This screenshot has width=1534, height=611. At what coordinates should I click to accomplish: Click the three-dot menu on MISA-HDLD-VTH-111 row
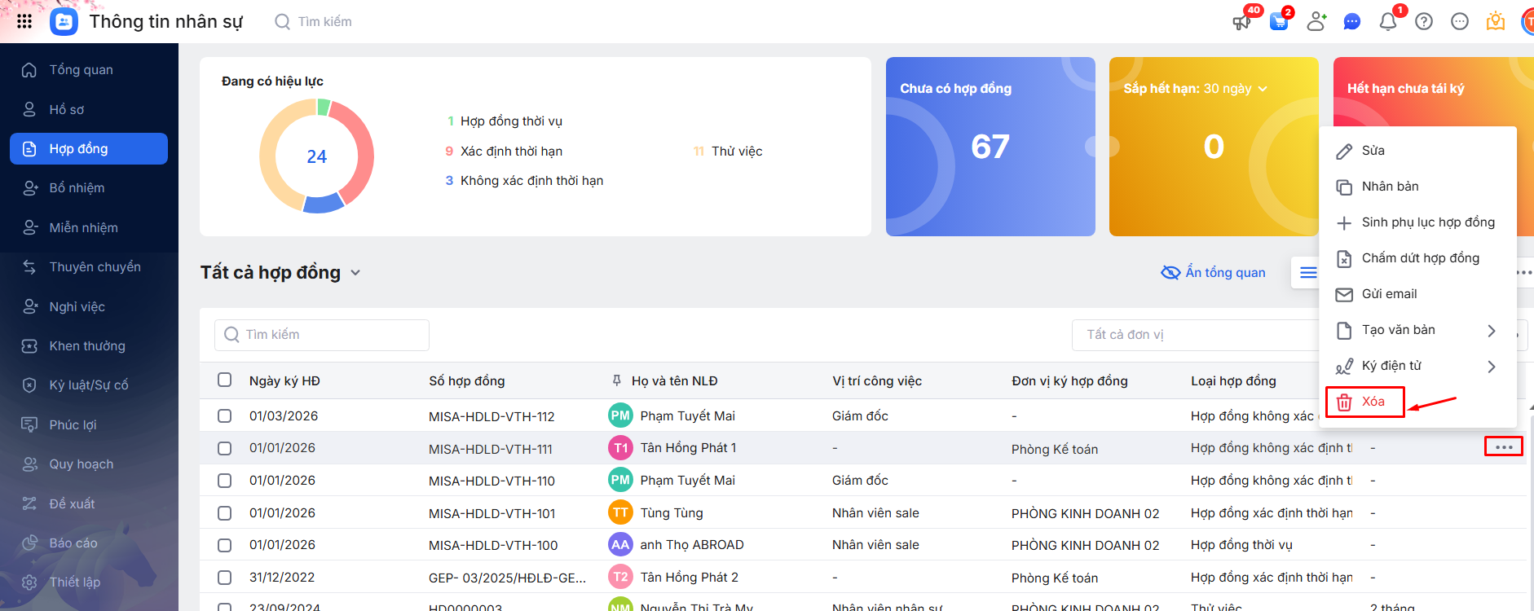pyautogui.click(x=1503, y=447)
